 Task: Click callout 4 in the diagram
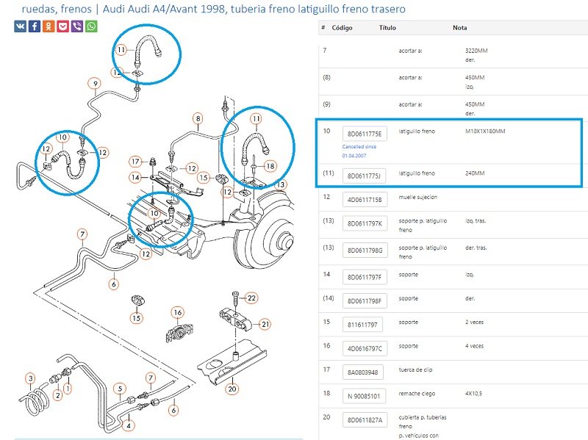(x=129, y=425)
